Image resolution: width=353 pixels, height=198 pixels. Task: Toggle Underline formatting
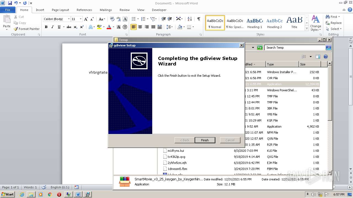[59, 27]
